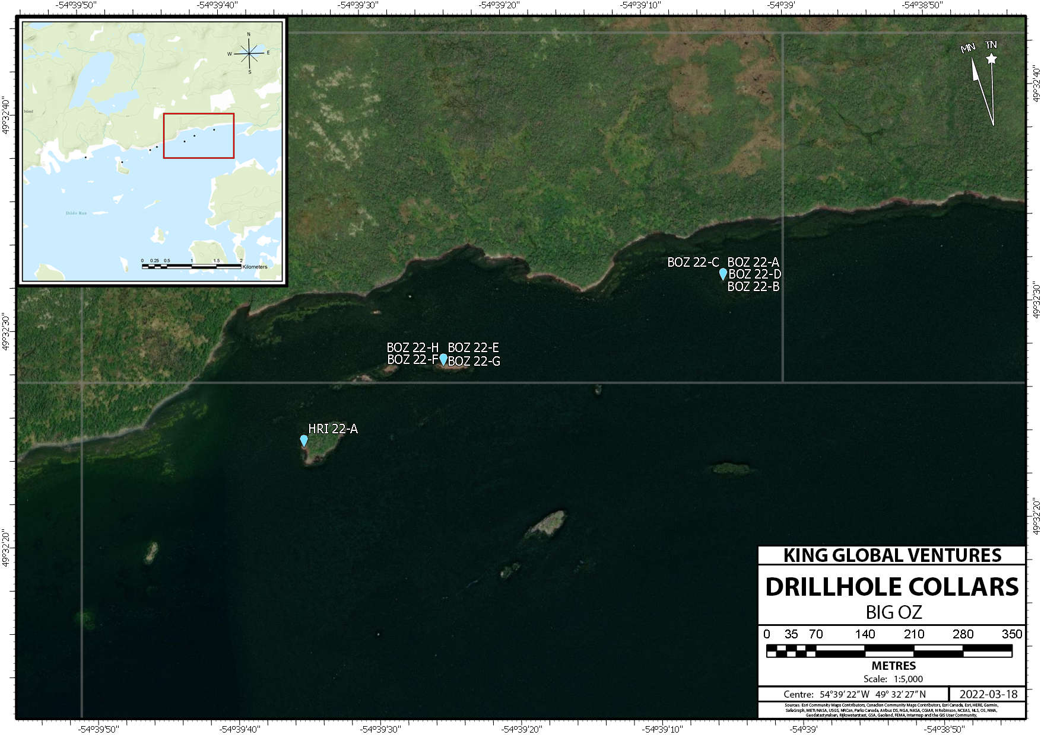
Task: Click the 2022-03-18 date box
Action: [x=988, y=694]
